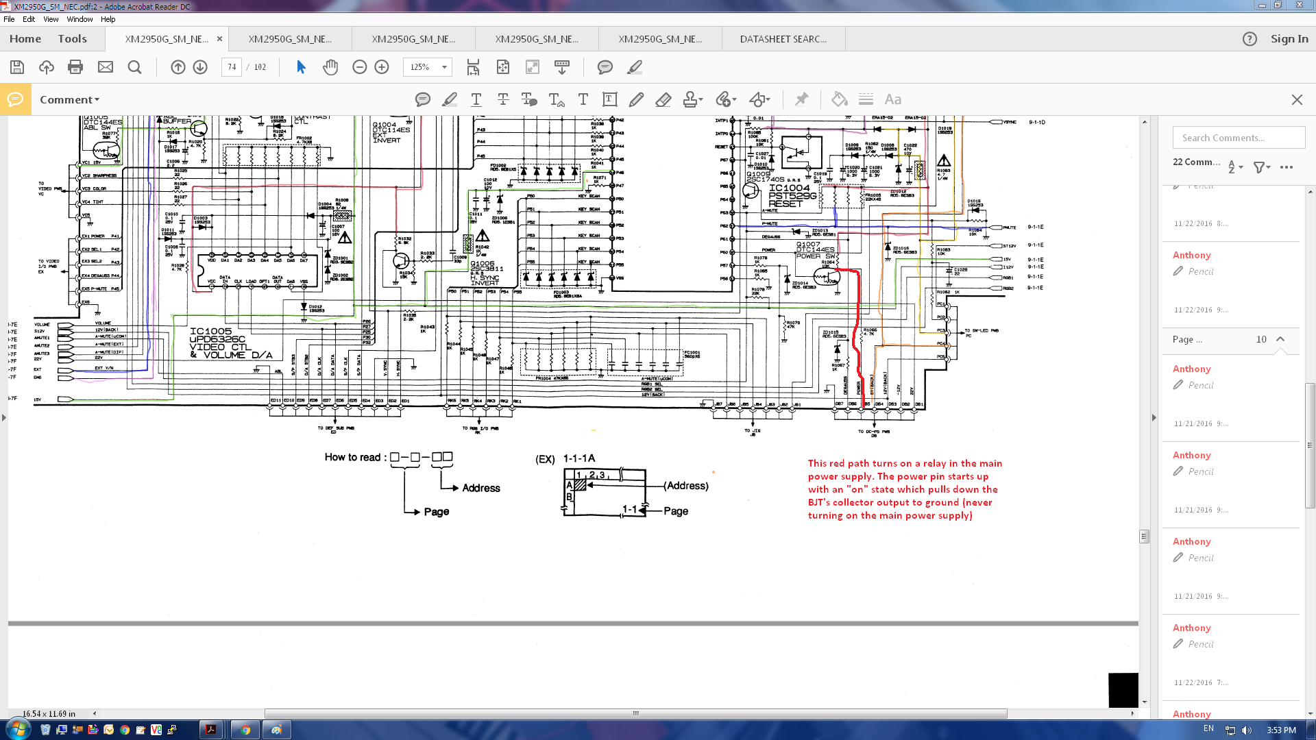Send file by email envelope icon
Screen dimensions: 1316x740
coord(106,67)
